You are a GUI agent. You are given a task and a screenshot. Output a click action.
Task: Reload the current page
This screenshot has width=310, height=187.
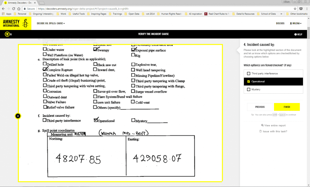click(14, 9)
